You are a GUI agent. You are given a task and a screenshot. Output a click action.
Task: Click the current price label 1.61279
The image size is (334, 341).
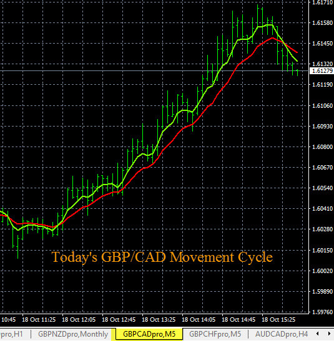323,71
